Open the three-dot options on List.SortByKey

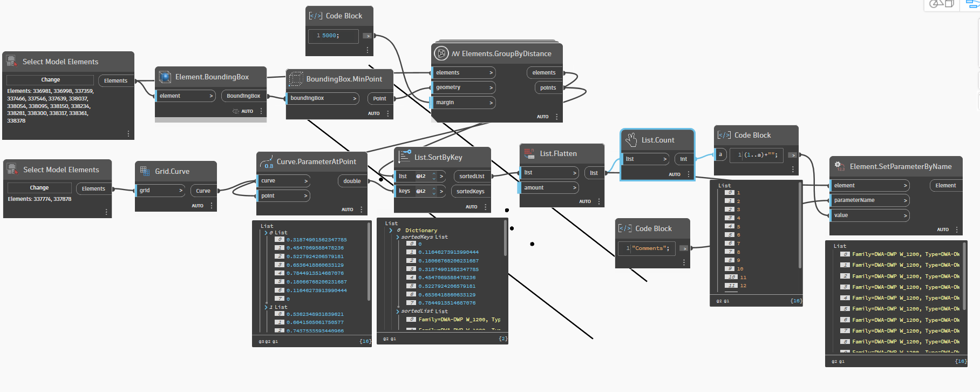pyautogui.click(x=486, y=207)
